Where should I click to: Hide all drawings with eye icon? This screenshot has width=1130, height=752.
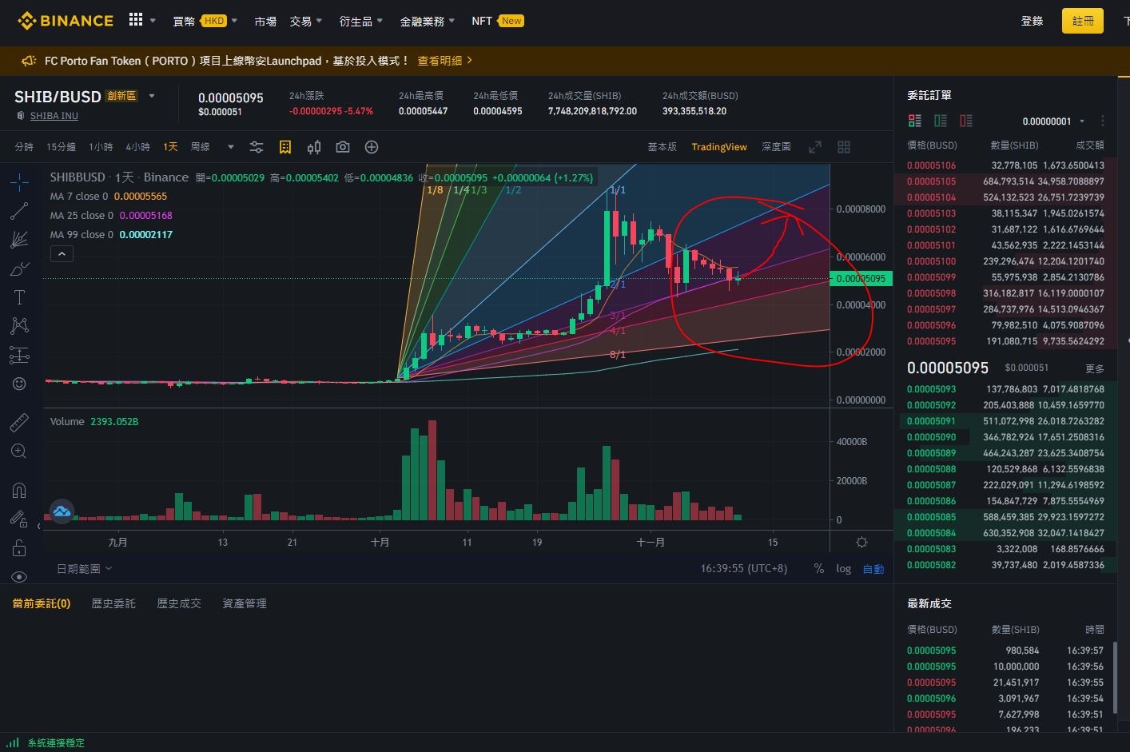point(19,576)
